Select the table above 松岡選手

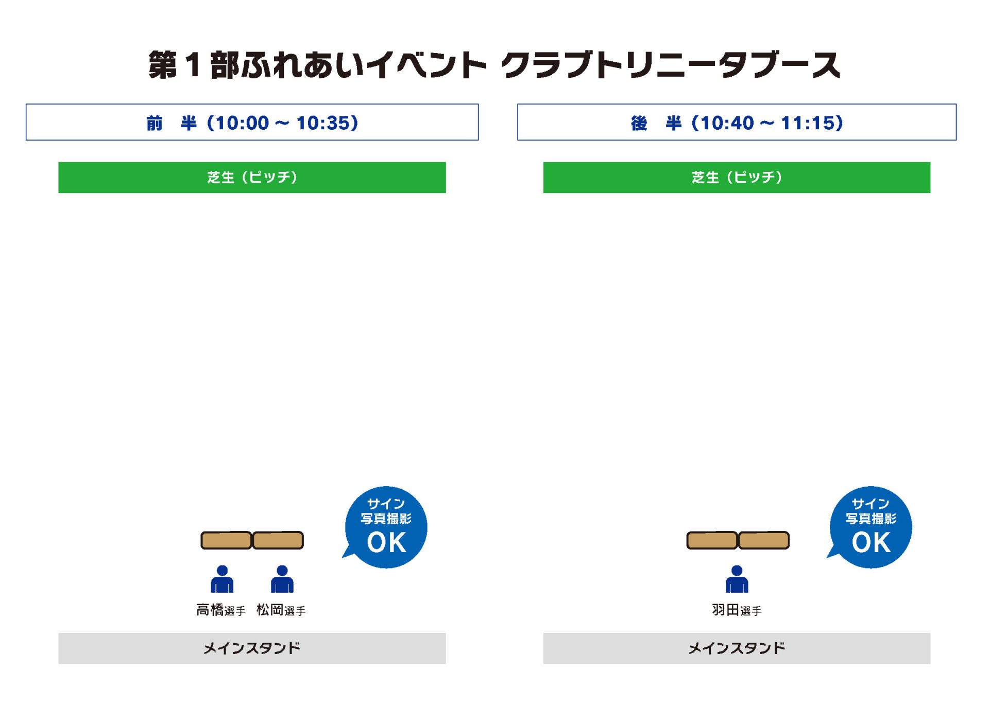click(278, 540)
